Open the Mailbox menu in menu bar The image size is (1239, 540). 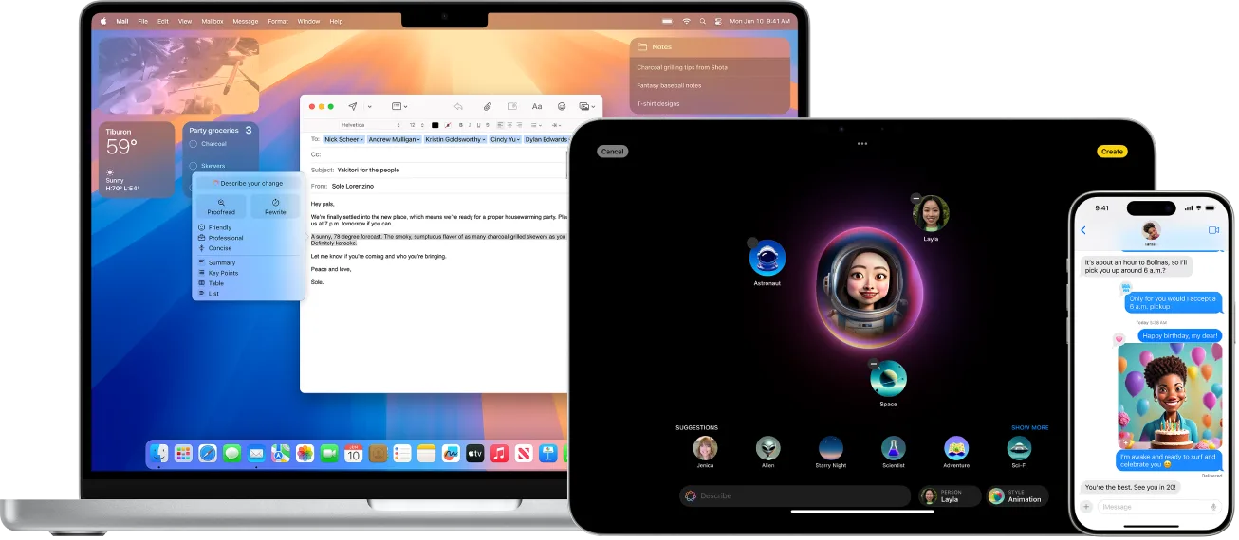coord(212,21)
